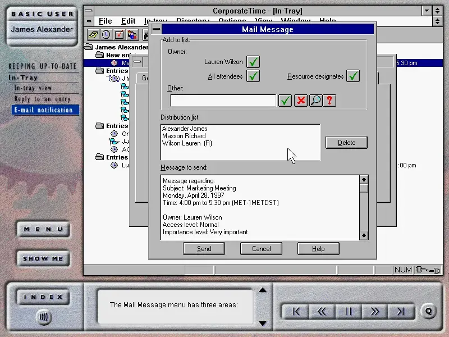The height and width of the screenshot is (337, 449).
Task: Click the clock icon of the highlighted New entries row
Action: click(x=114, y=63)
